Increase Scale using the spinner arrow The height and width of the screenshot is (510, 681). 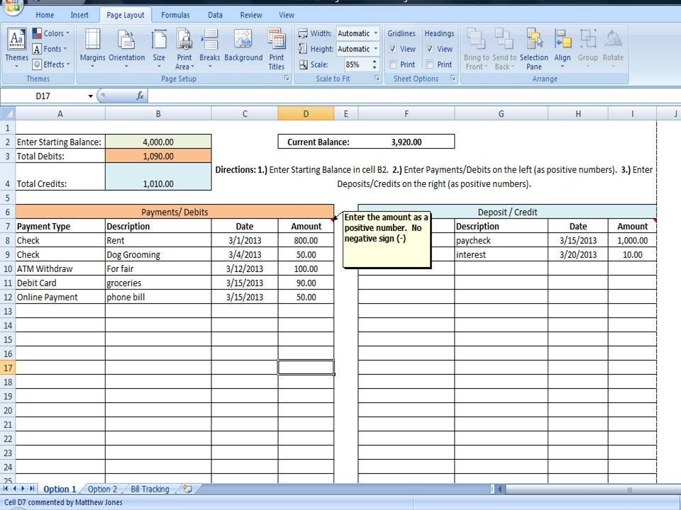374,61
